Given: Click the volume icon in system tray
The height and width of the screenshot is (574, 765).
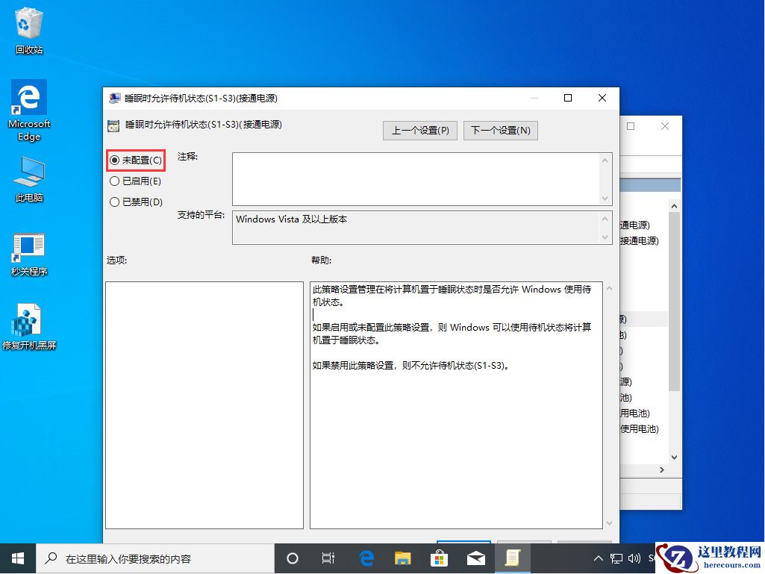Looking at the screenshot, I should pyautogui.click(x=635, y=558).
